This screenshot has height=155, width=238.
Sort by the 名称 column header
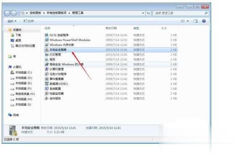pos(47,28)
